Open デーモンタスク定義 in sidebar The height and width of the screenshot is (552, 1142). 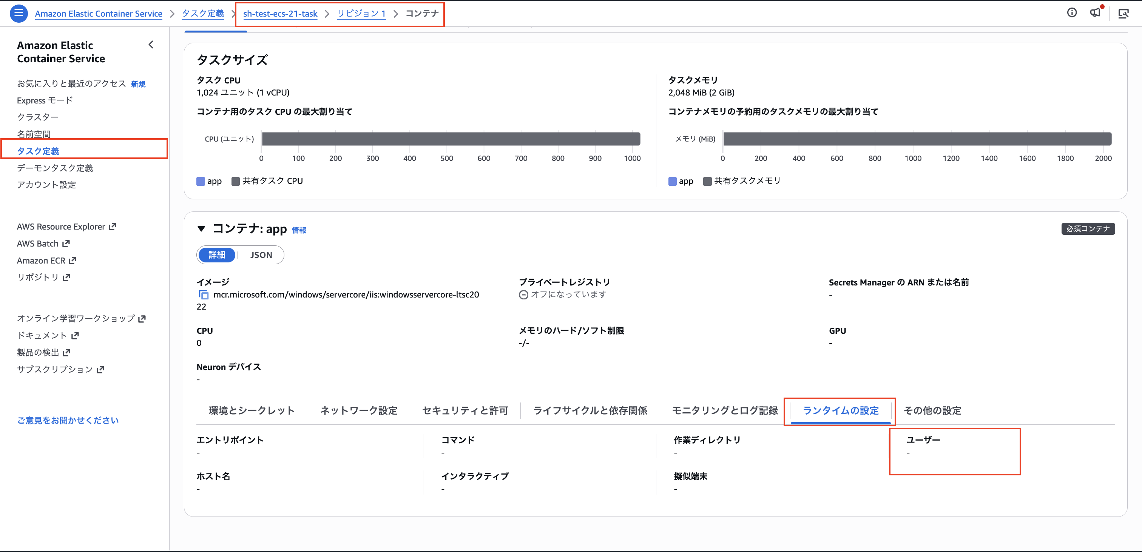pyautogui.click(x=55, y=168)
